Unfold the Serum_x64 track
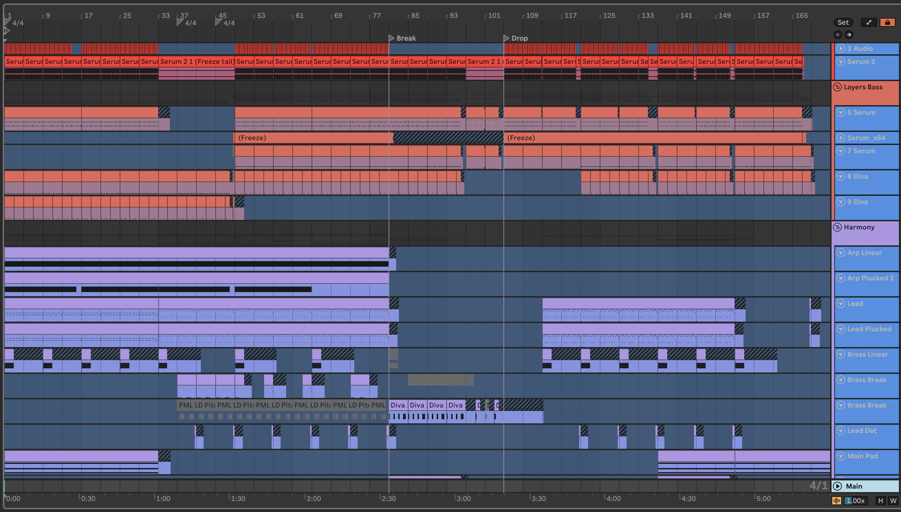Viewport: 901px width, 512px height. (840, 138)
